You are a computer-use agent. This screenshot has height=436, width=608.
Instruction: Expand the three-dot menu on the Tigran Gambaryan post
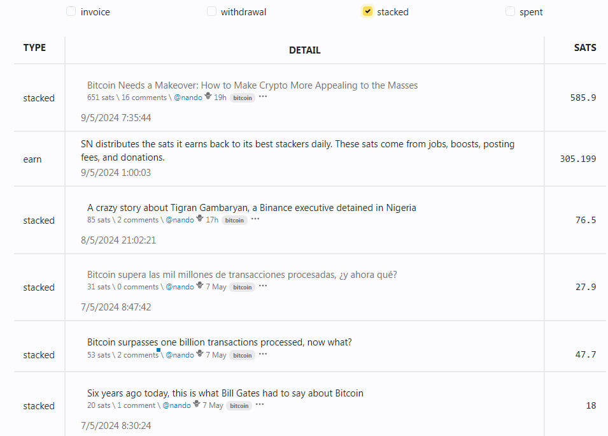(255, 219)
